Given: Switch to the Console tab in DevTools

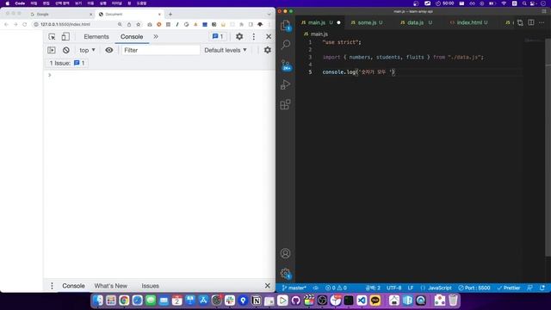Looking at the screenshot, I should click(x=132, y=36).
